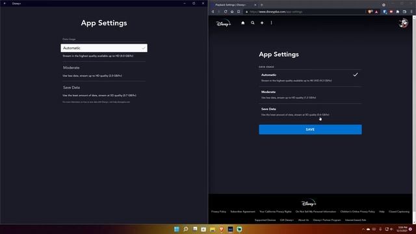Image resolution: width=416 pixels, height=234 pixels.
Task: Bookmark this page in the browser
Action: coord(239,12)
